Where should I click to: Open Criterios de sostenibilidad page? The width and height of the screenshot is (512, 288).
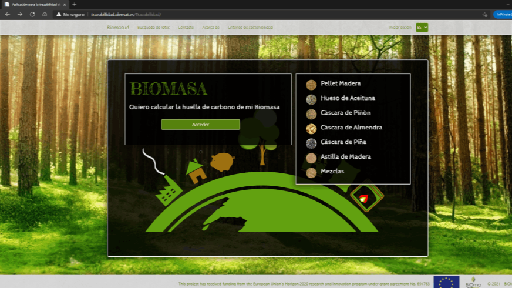point(250,27)
